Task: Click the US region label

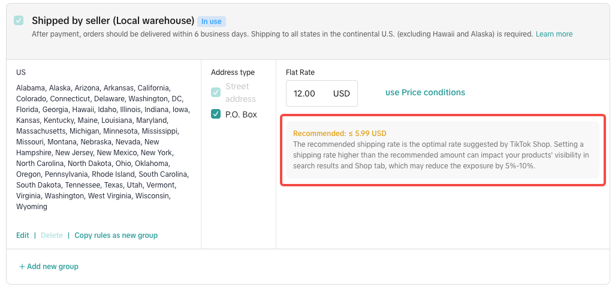Action: coord(21,72)
